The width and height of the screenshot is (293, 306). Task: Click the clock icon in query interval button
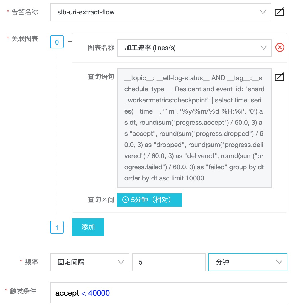pos(125,200)
